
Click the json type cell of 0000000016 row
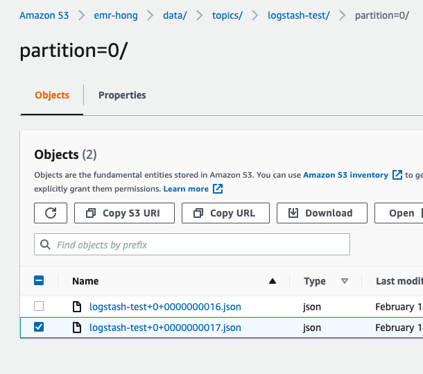pyautogui.click(x=312, y=307)
